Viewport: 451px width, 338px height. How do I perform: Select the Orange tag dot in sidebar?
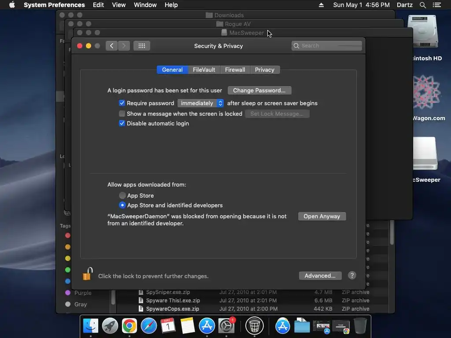coord(67,246)
